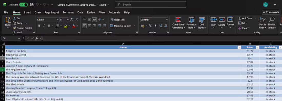Click the Search input box
Image resolution: width=282 pixels, height=101 pixels.
pos(150,5)
